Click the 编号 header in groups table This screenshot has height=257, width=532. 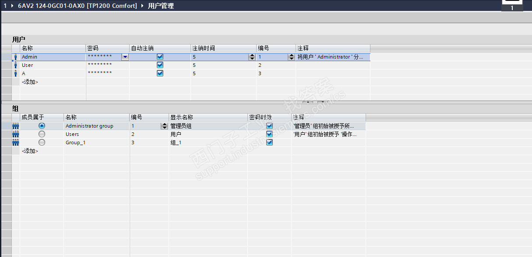pyautogui.click(x=149, y=117)
